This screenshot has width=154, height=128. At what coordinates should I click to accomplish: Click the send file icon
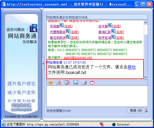68,83
